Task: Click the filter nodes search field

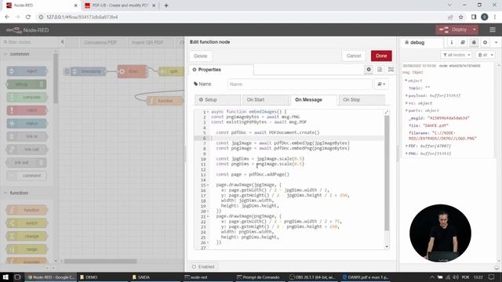Action: 29,42
